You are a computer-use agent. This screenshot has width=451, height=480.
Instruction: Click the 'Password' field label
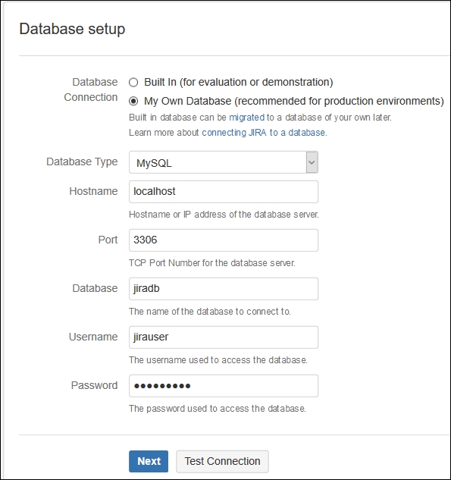click(94, 385)
